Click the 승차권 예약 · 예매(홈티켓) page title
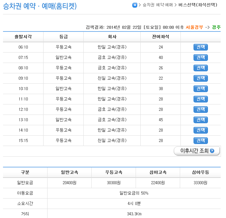The height and width of the screenshot is (218, 226). [x=40, y=6]
